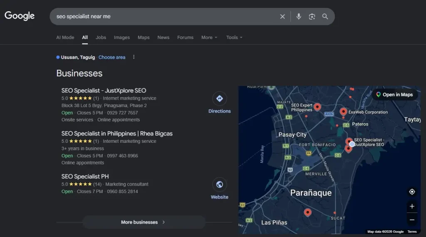Get directions to JustXplore SEO
Viewport: 426px width, 237px height.
pyautogui.click(x=220, y=103)
